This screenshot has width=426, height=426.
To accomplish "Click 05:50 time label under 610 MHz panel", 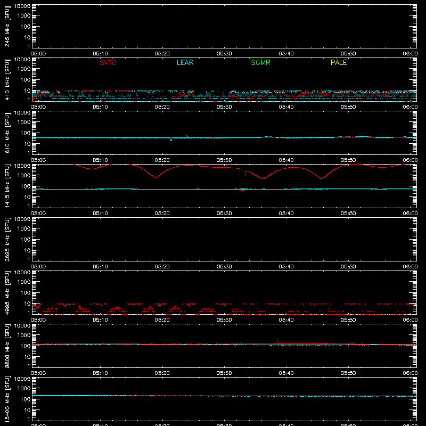I will pos(348,160).
